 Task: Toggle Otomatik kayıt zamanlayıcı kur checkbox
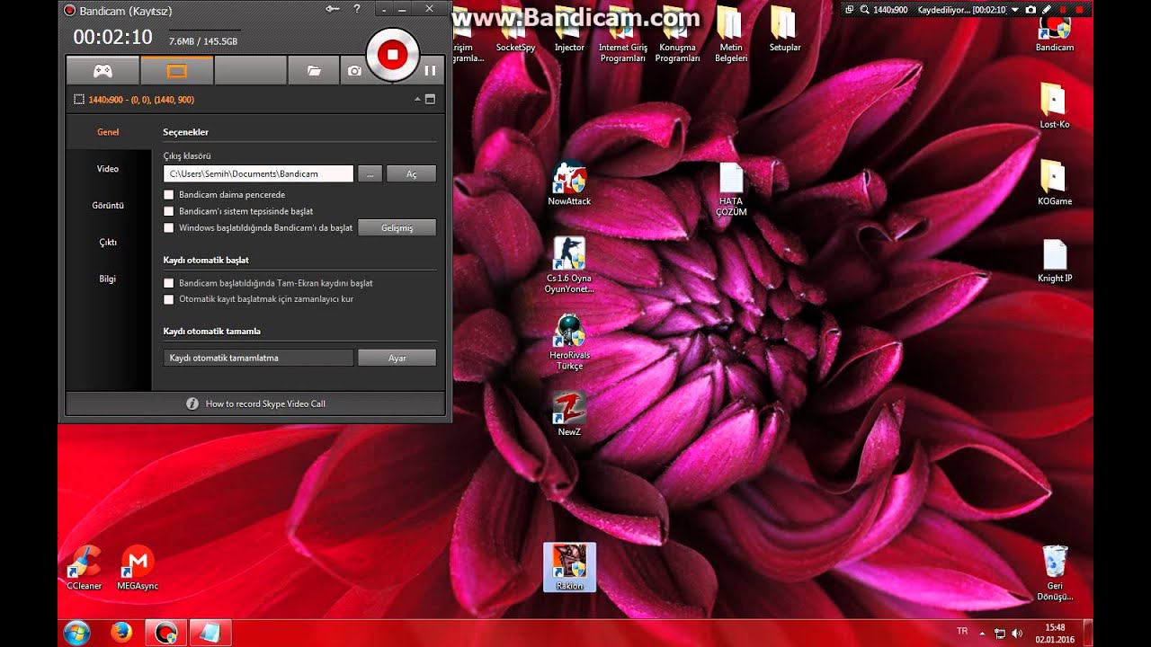(x=168, y=299)
